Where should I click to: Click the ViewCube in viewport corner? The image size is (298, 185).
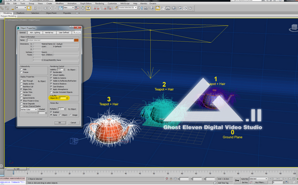pos(293,28)
